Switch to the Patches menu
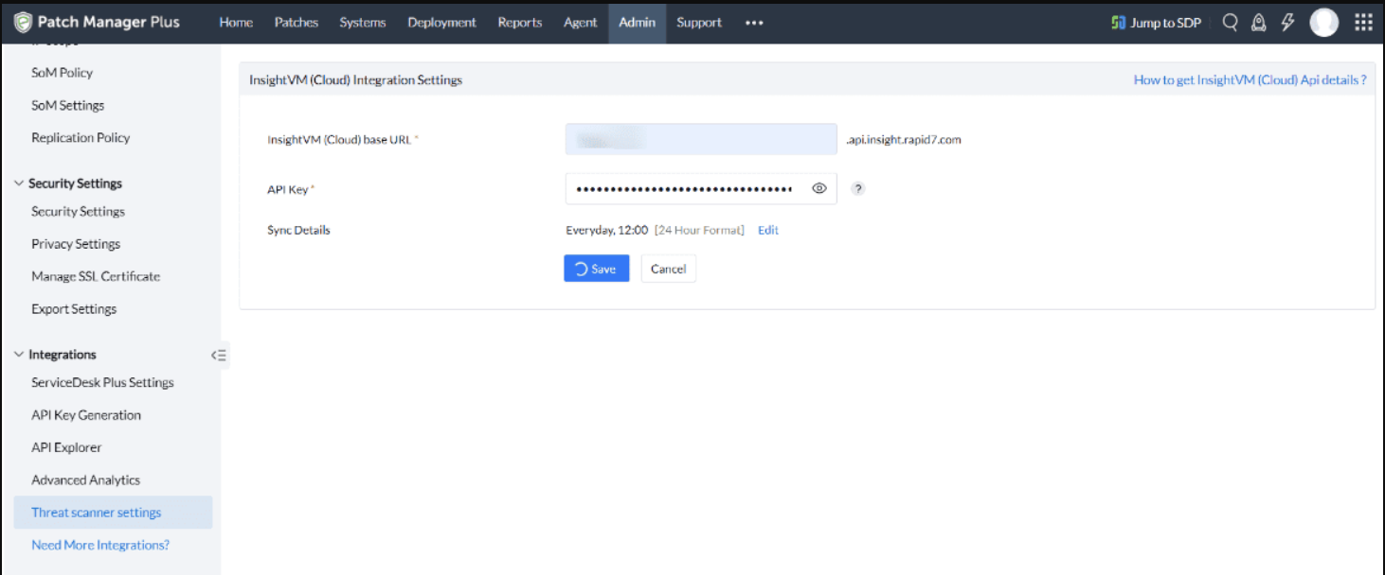This screenshot has width=1385, height=575. click(296, 22)
